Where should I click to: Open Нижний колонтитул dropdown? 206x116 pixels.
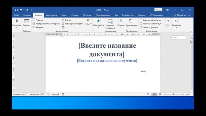click(x=151, y=24)
